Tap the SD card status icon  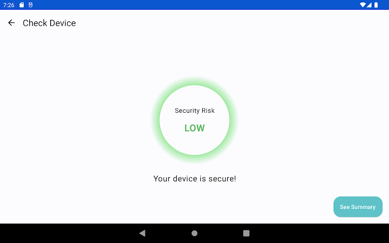(x=22, y=5)
